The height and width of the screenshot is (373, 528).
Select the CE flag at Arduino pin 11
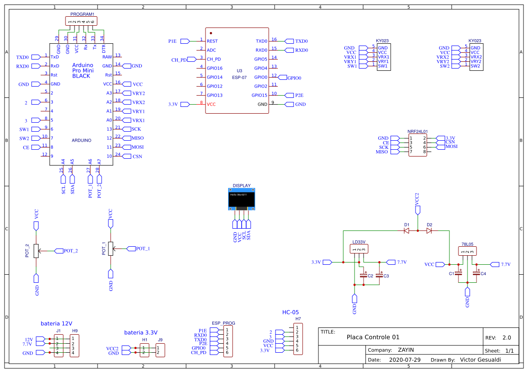(36, 147)
